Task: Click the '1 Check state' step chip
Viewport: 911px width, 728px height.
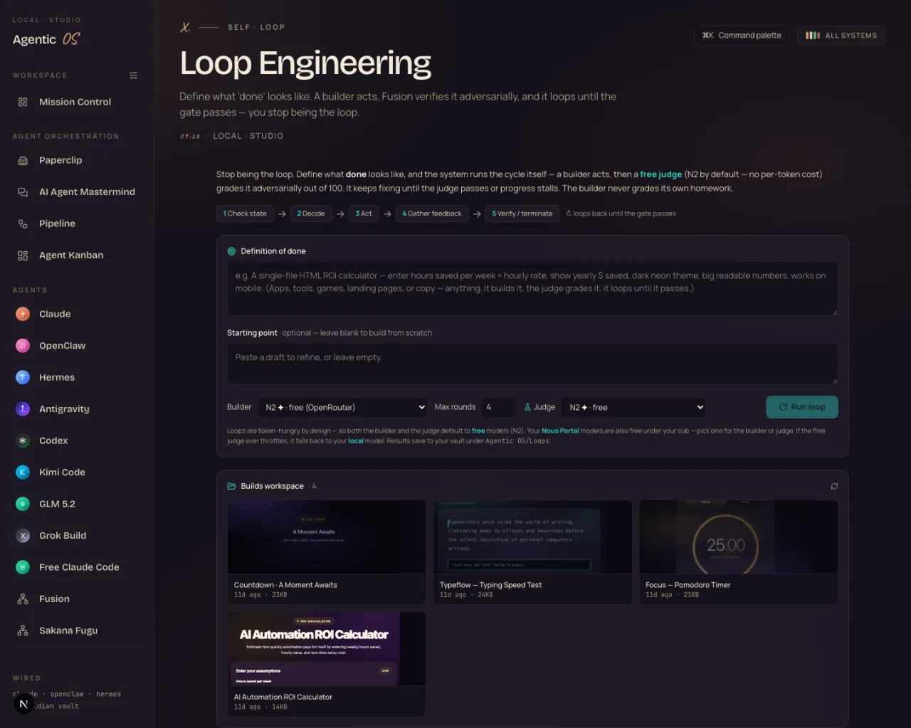Action: pos(245,213)
